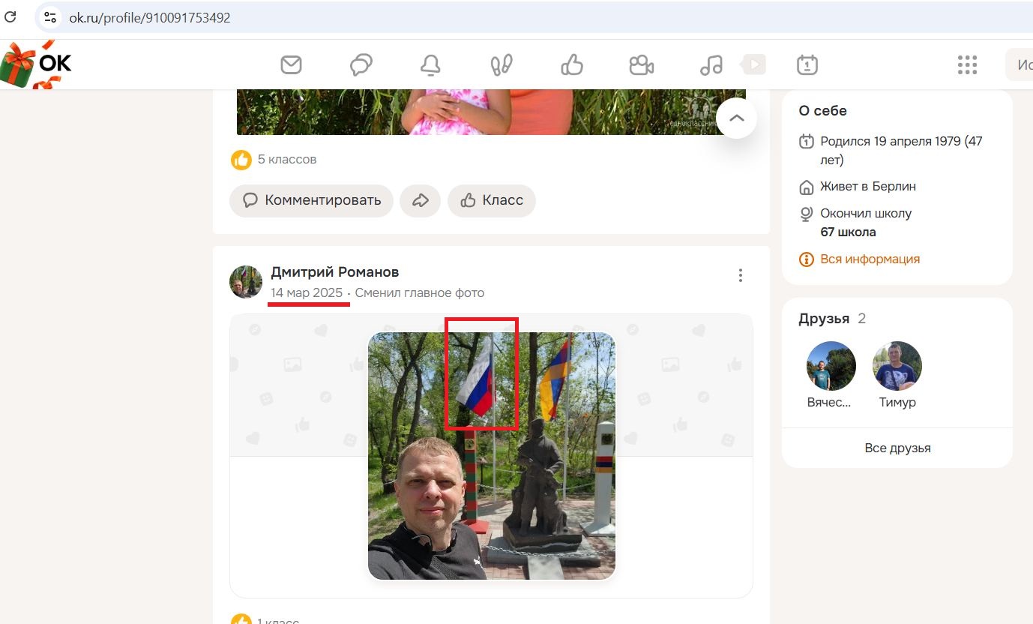This screenshot has width=1033, height=624.
Task: Open the Discussions speech bubble icon
Action: [361, 65]
